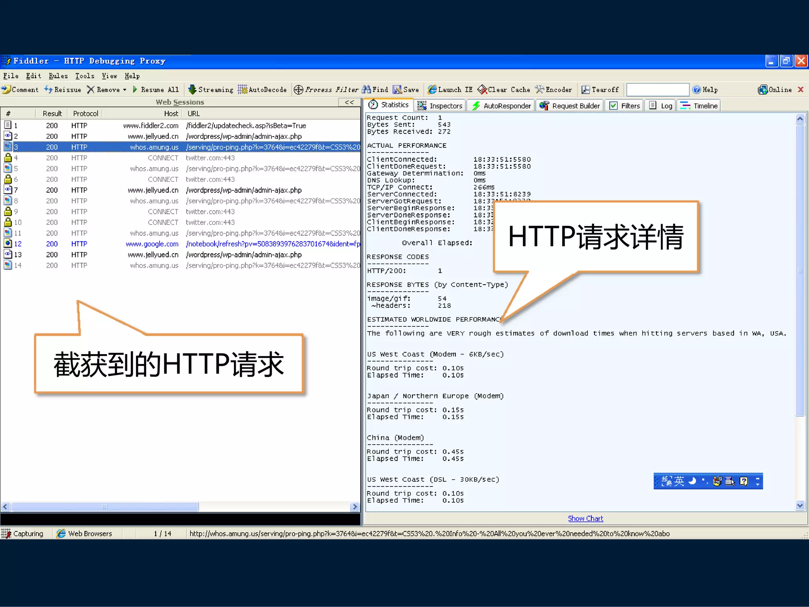This screenshot has height=607, width=809.
Task: Select session 4 CONNECT twitter.com:443
Action: click(x=181, y=158)
